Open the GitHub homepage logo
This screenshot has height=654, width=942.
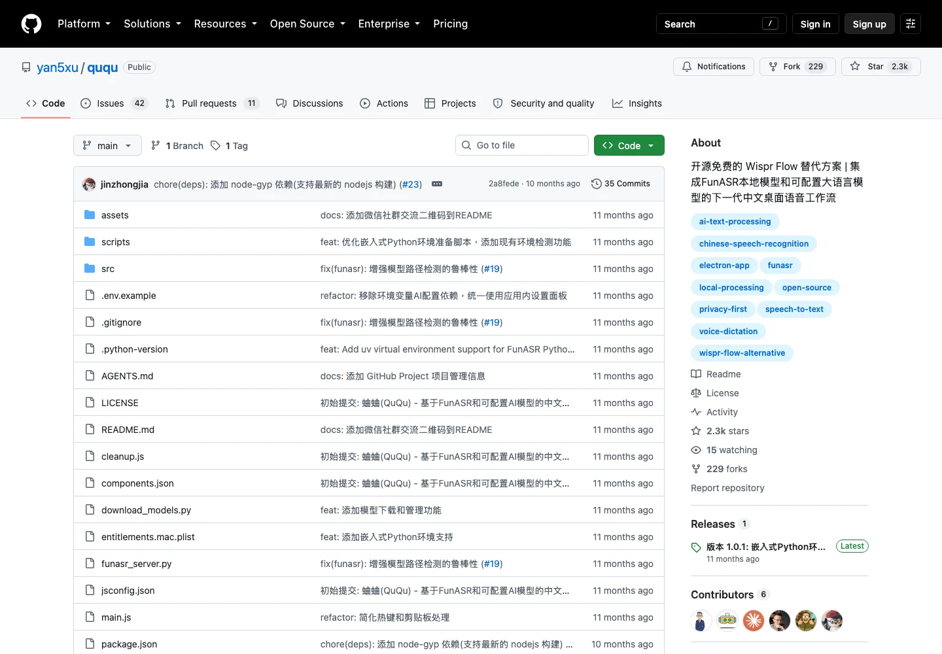click(31, 24)
